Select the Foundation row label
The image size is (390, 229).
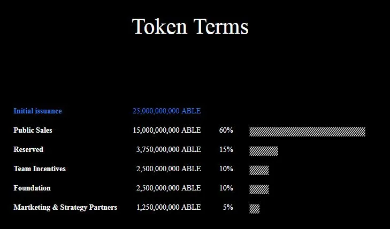(x=32, y=188)
